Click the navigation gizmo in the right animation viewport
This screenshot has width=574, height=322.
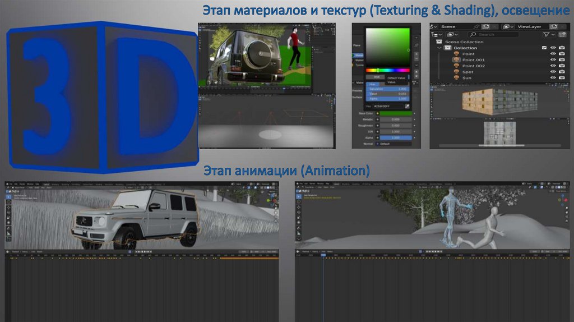[563, 200]
